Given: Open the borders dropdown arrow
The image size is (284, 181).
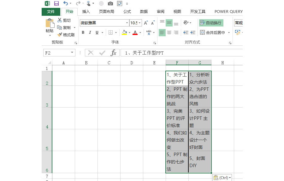Looking at the screenshot, I should tap(116, 32).
